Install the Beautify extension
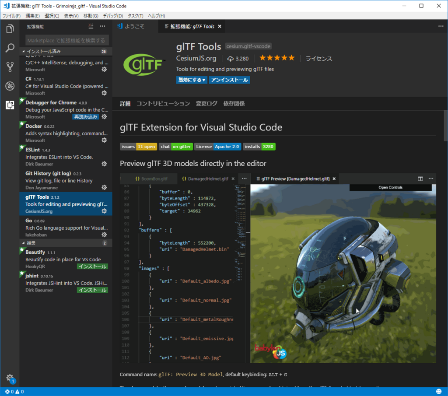448x396 pixels. (x=92, y=266)
